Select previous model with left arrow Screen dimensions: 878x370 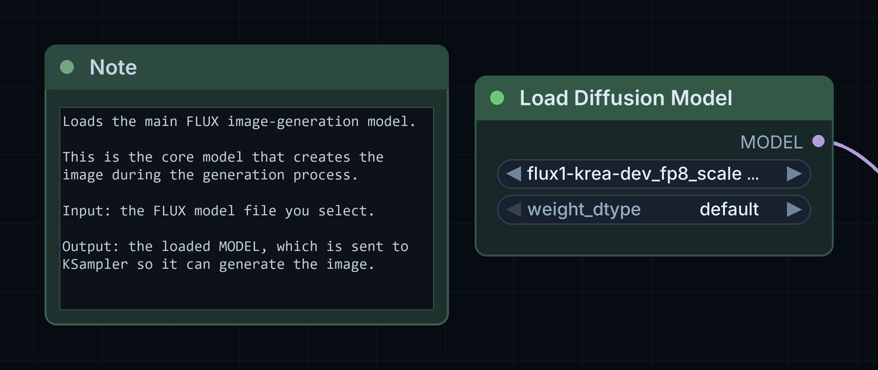coord(514,174)
